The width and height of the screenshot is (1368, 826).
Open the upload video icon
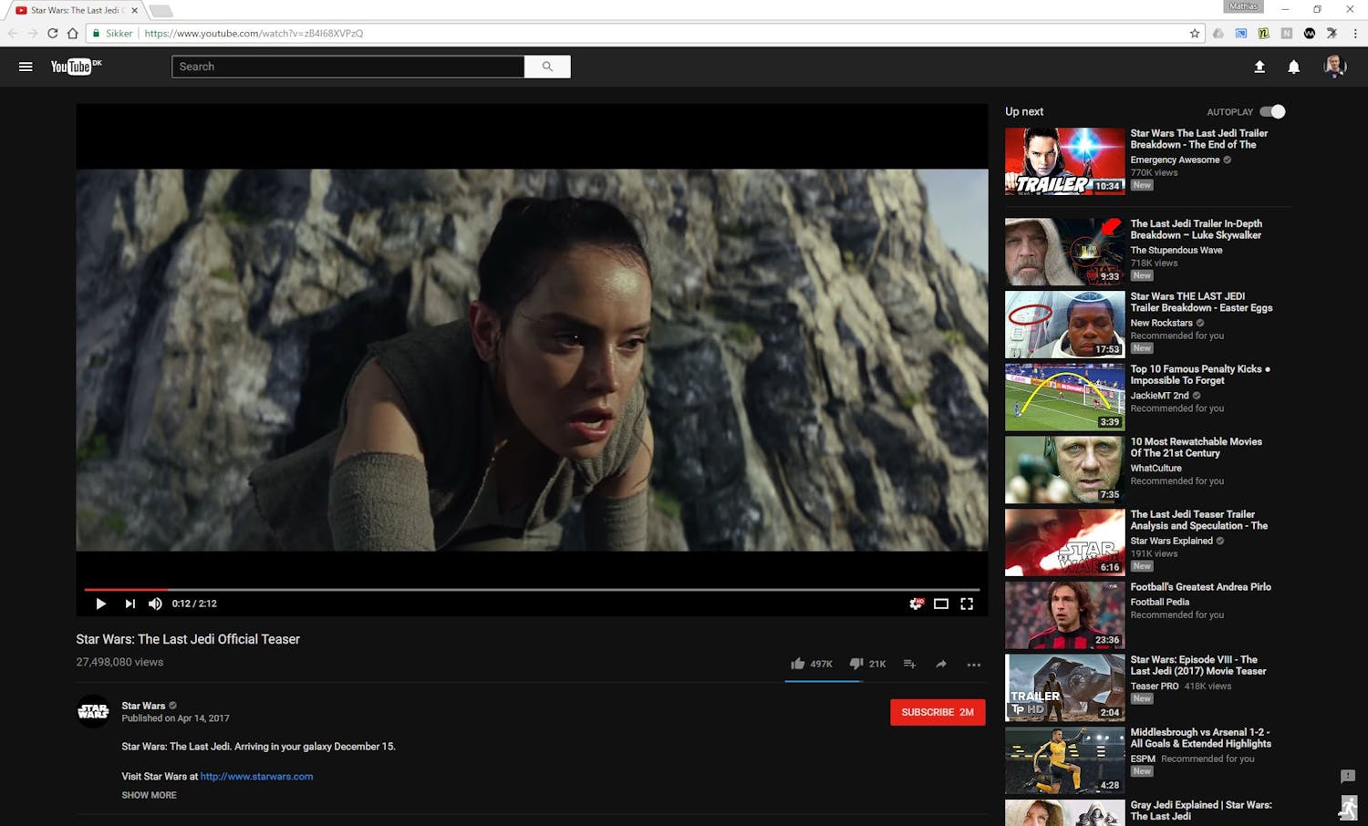coord(1259,67)
